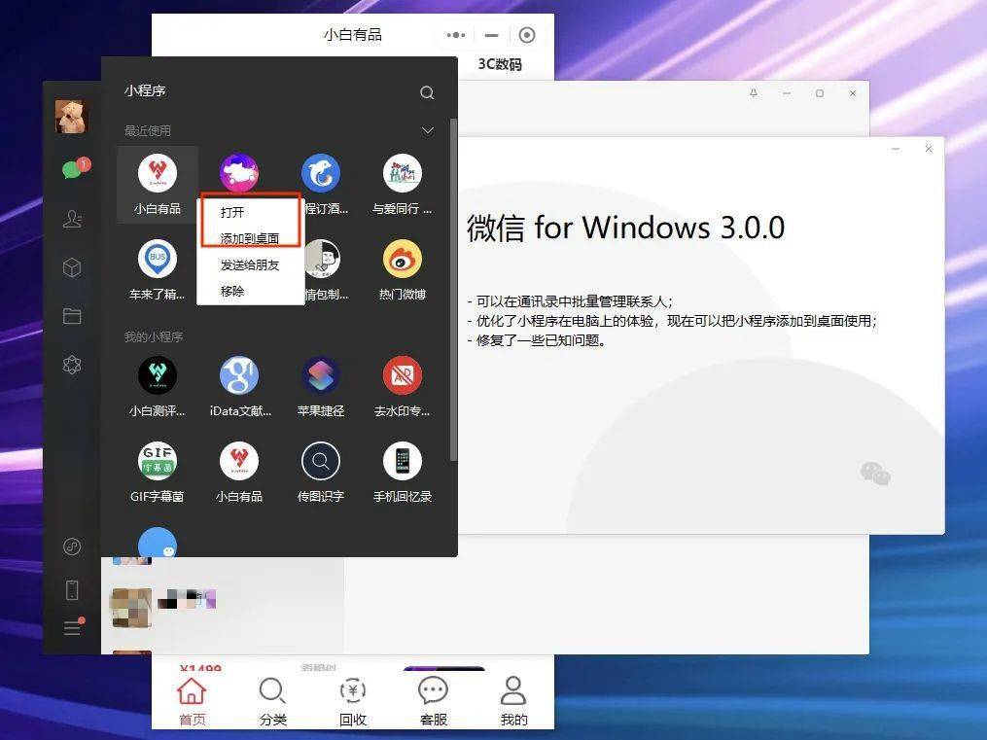
Task: Select 发送给朋友 in the context menu
Action: [250, 264]
